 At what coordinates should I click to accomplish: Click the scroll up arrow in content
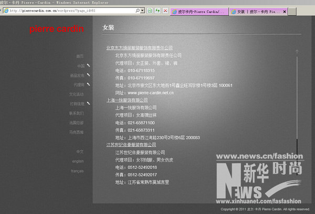[x=297, y=52]
